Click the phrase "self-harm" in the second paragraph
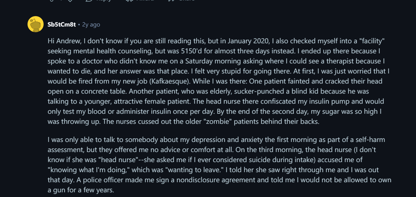 [372, 140]
